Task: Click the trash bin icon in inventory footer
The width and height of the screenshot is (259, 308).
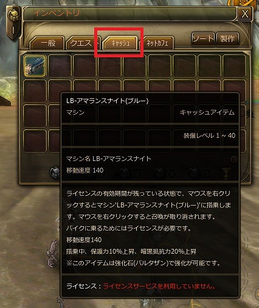Action: coord(227,173)
